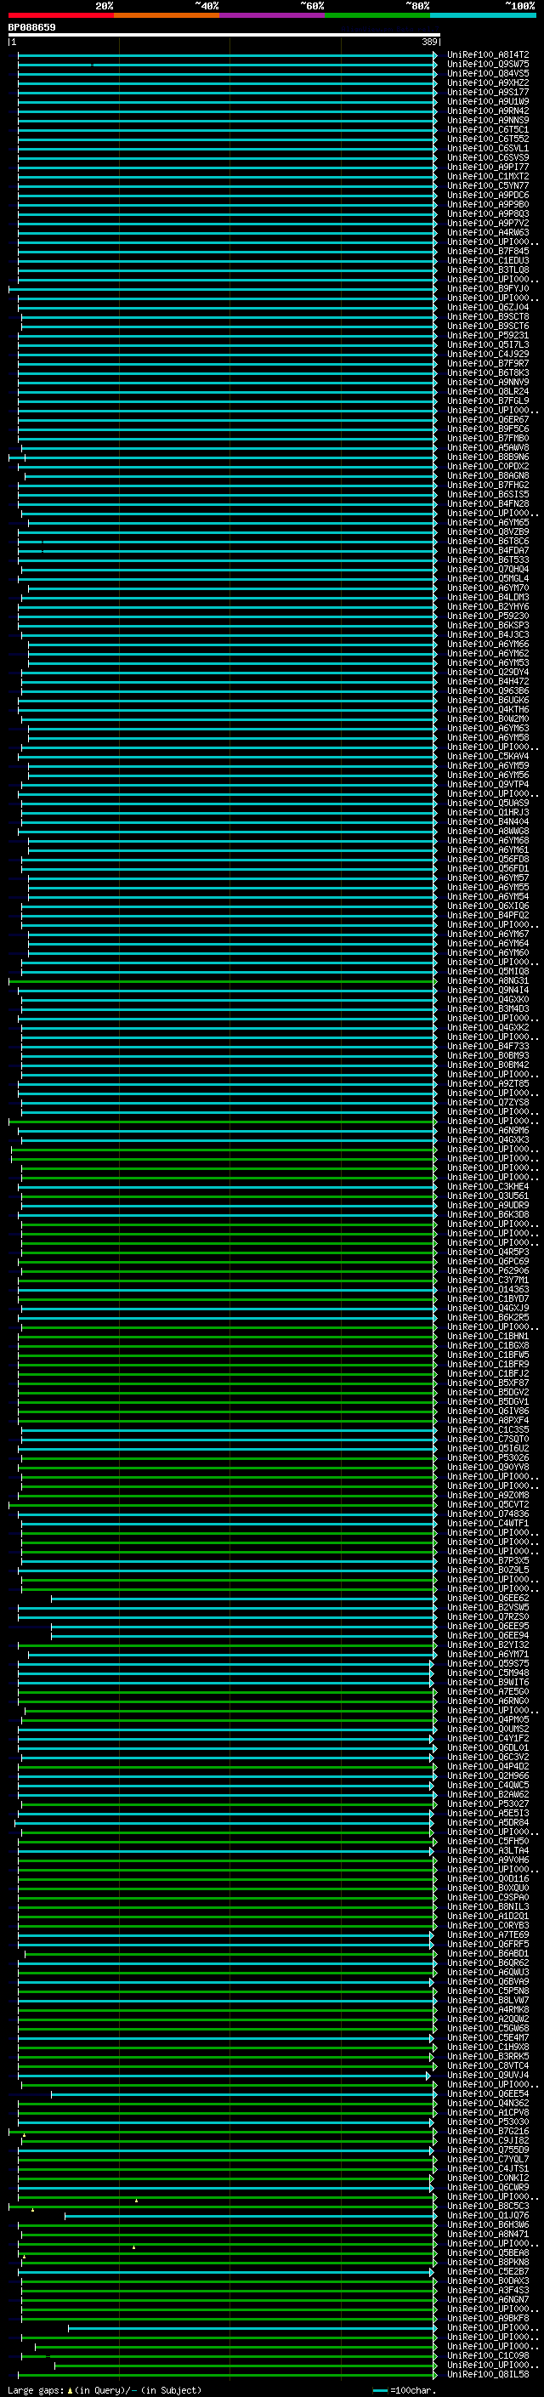The width and height of the screenshot is (544, 2397).
Task: Select hit label UniRef100_C6SVL1
Action: tap(488, 148)
